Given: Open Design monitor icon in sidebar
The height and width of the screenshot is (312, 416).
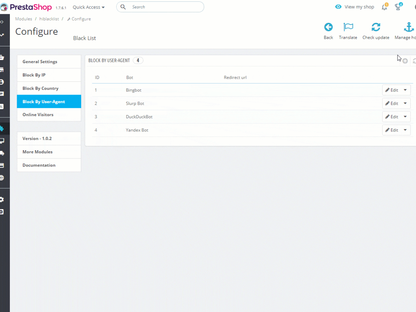Looking at the screenshot, I should coord(2,141).
